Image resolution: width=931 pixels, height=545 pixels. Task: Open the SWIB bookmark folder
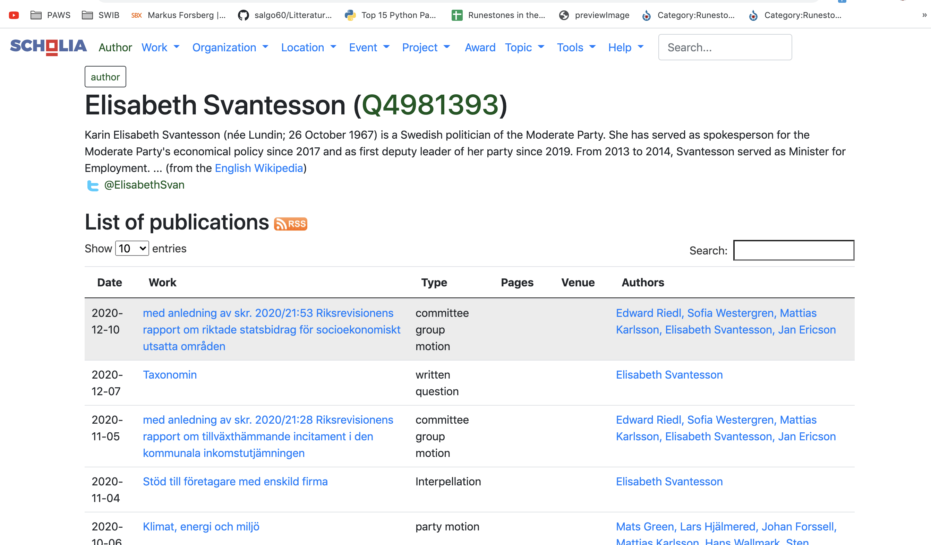[x=101, y=15]
